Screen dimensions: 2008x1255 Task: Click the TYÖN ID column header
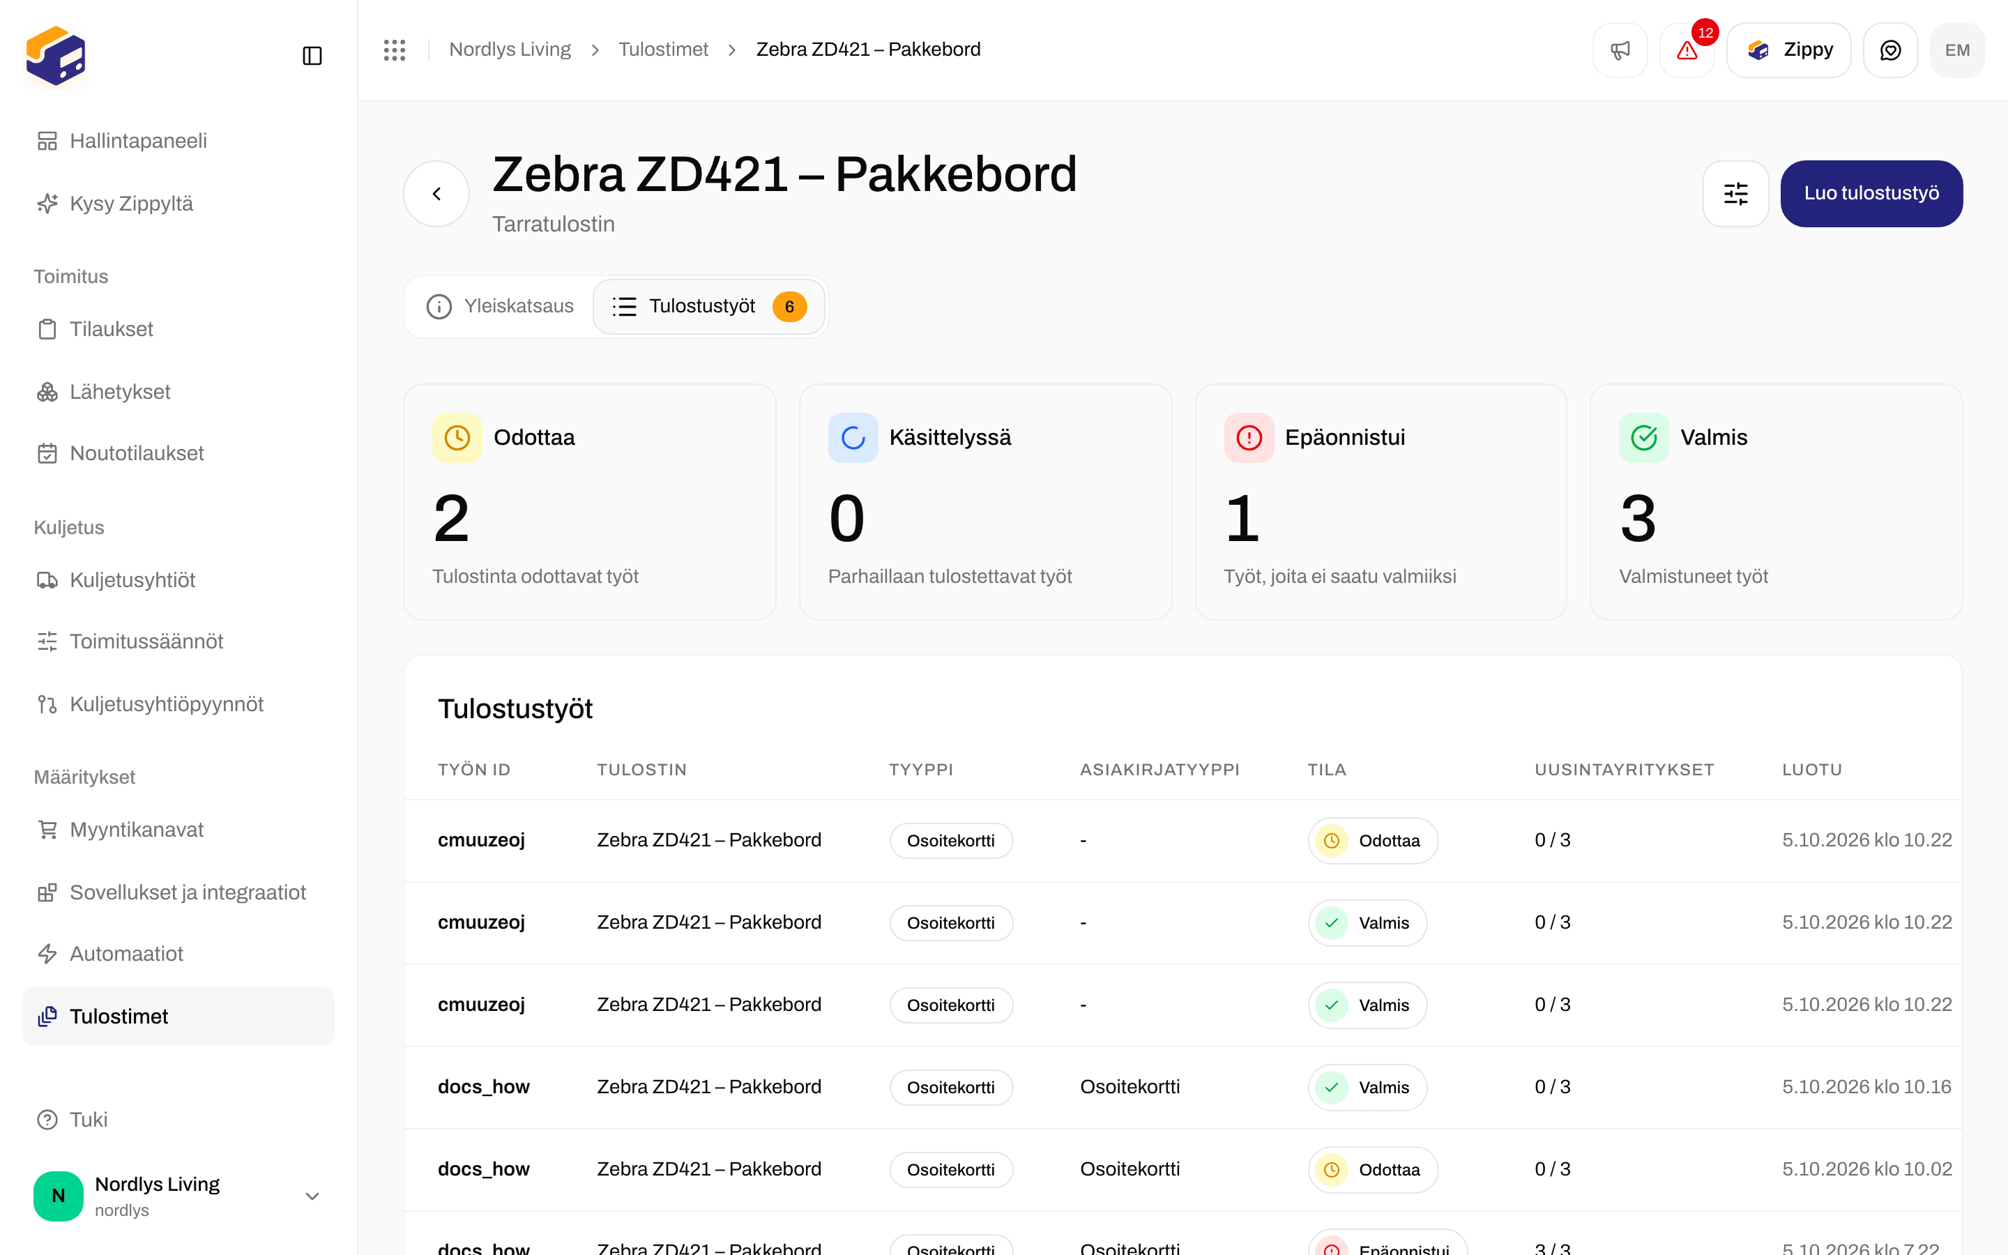tap(474, 770)
